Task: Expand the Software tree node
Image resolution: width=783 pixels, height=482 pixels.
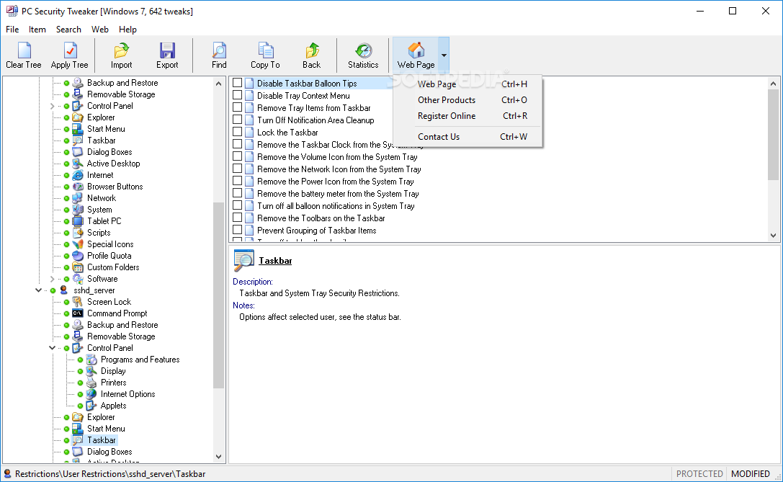Action: 52,279
